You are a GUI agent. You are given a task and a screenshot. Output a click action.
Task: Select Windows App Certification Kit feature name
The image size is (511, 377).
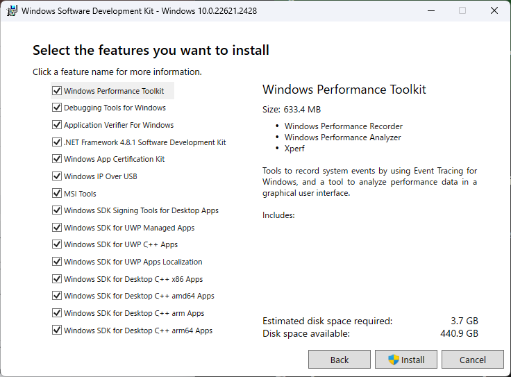(x=114, y=159)
